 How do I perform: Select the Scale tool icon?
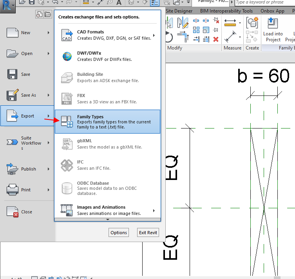tap(206, 30)
